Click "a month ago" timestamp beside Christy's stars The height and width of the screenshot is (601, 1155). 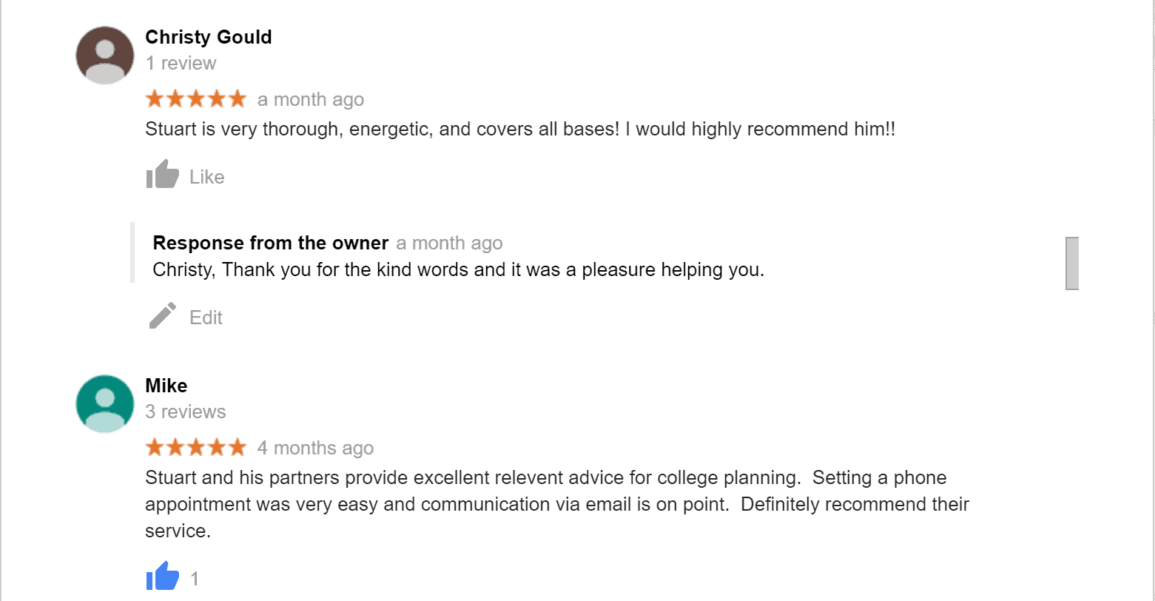311,100
